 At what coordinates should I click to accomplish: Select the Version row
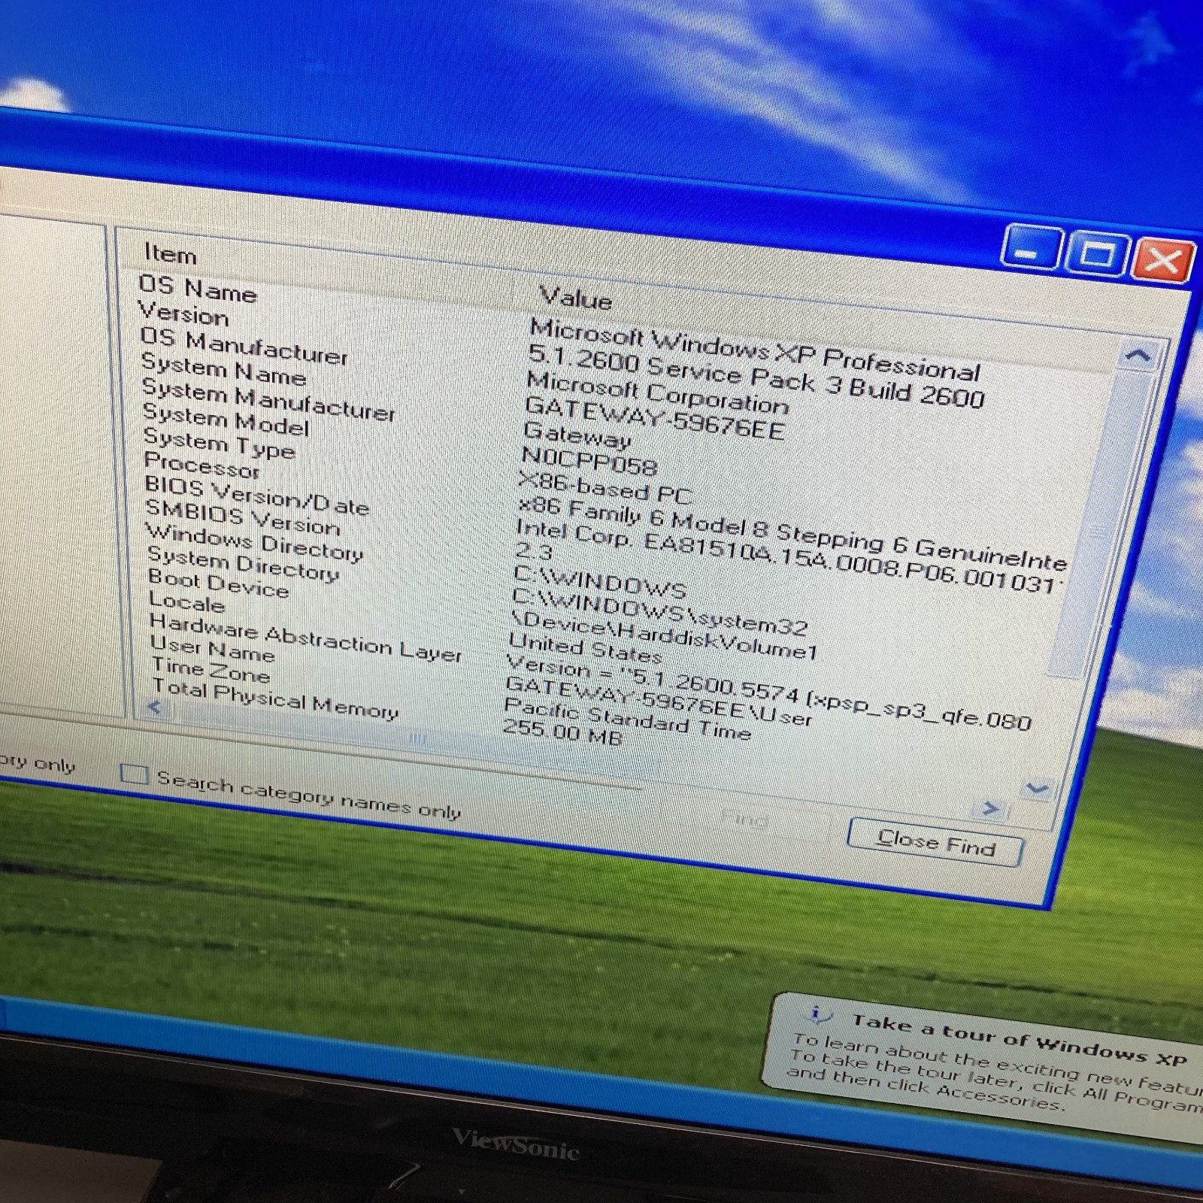pyautogui.click(x=183, y=313)
